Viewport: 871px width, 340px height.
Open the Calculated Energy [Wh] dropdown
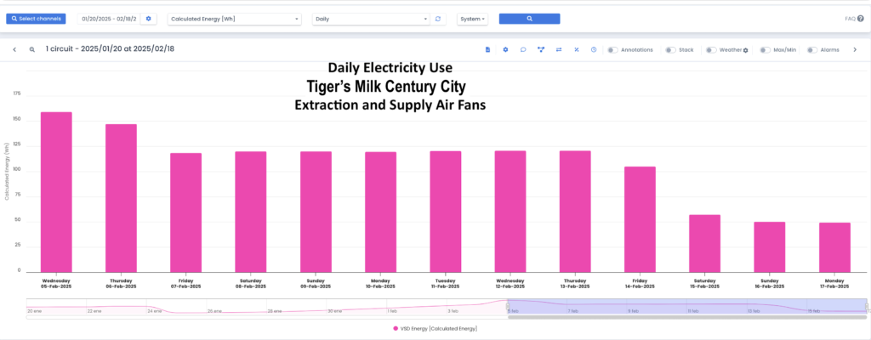click(235, 19)
